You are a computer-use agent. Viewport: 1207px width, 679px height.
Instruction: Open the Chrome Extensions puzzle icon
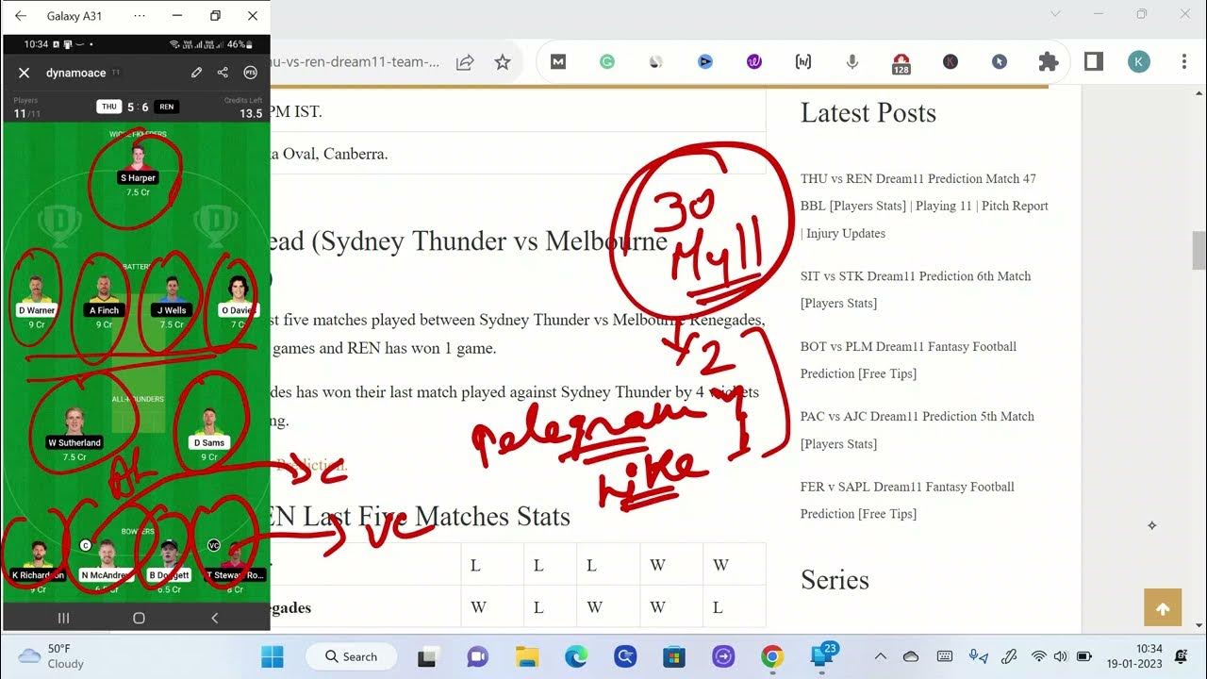tap(1048, 62)
